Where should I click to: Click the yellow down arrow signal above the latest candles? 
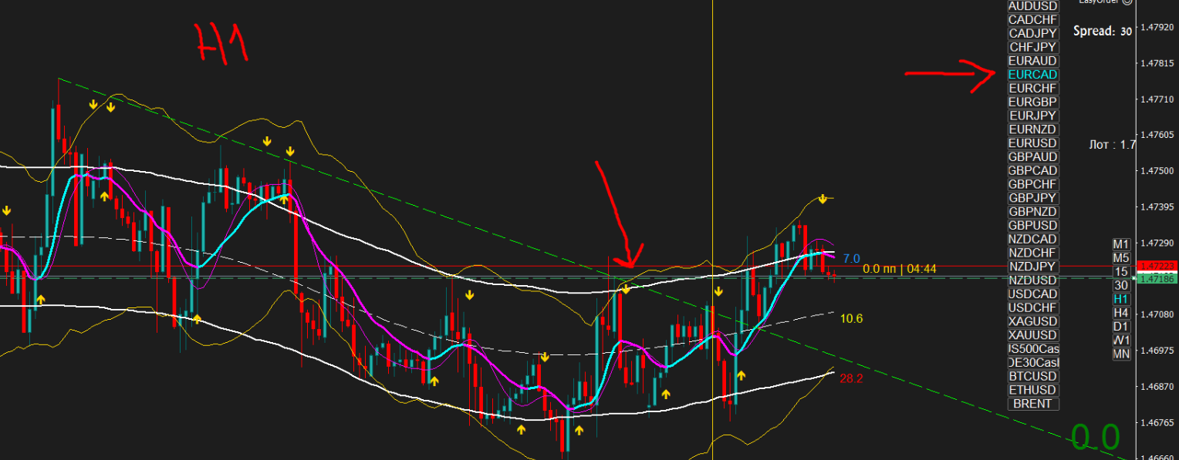pyautogui.click(x=823, y=200)
